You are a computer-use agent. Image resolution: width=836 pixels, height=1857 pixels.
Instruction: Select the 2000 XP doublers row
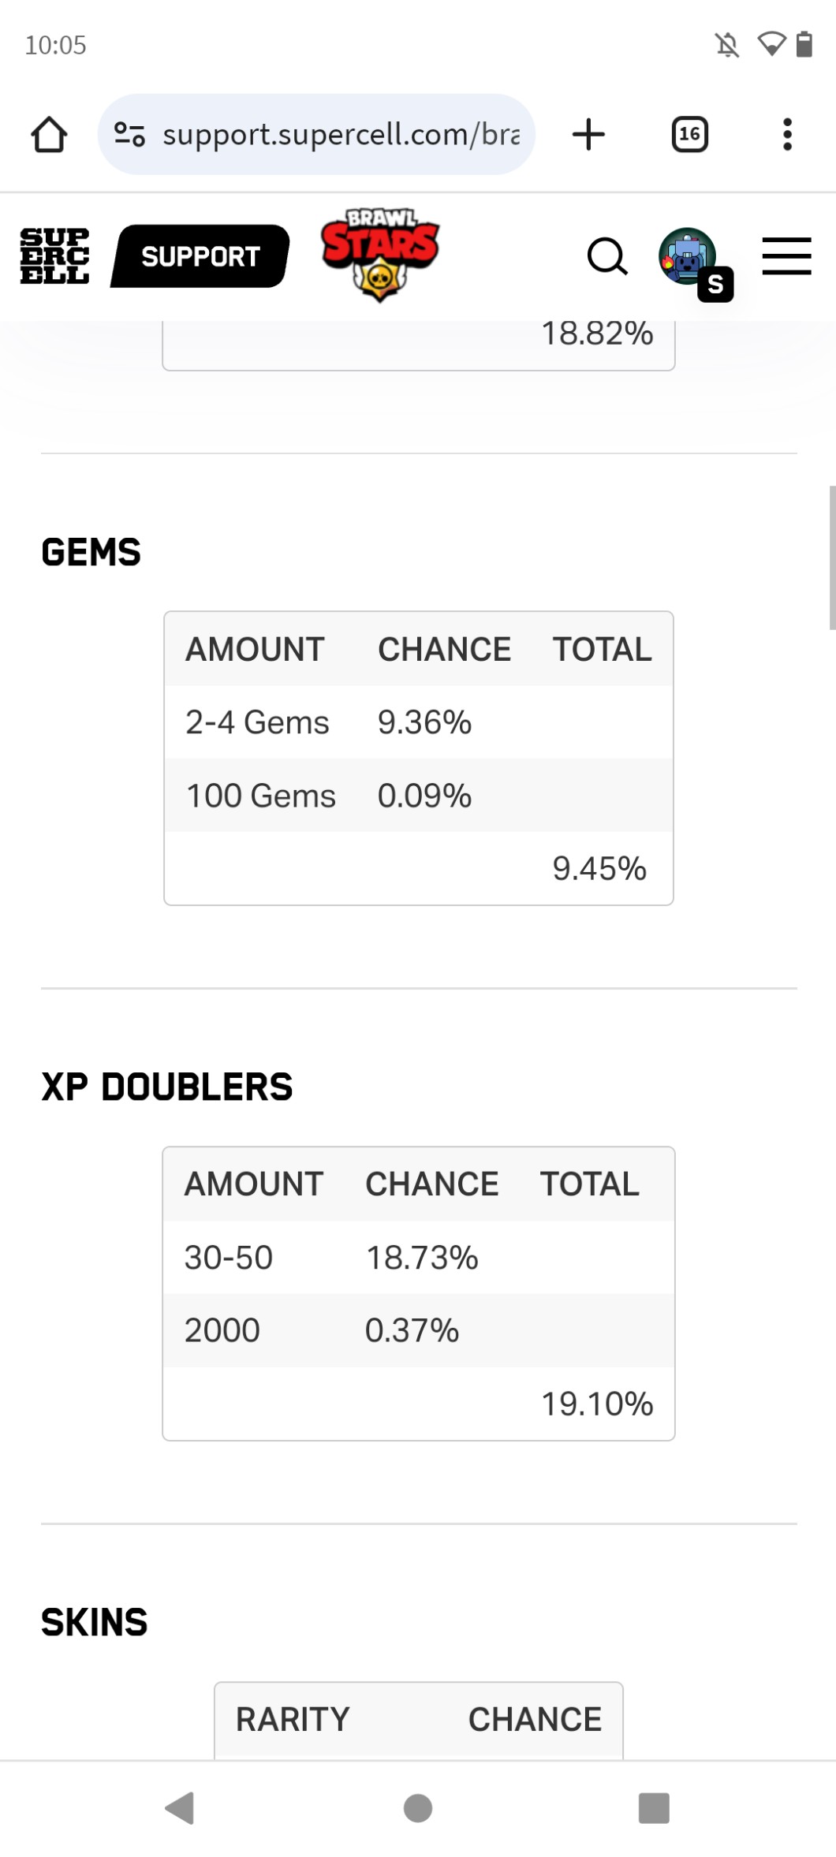tap(418, 1330)
